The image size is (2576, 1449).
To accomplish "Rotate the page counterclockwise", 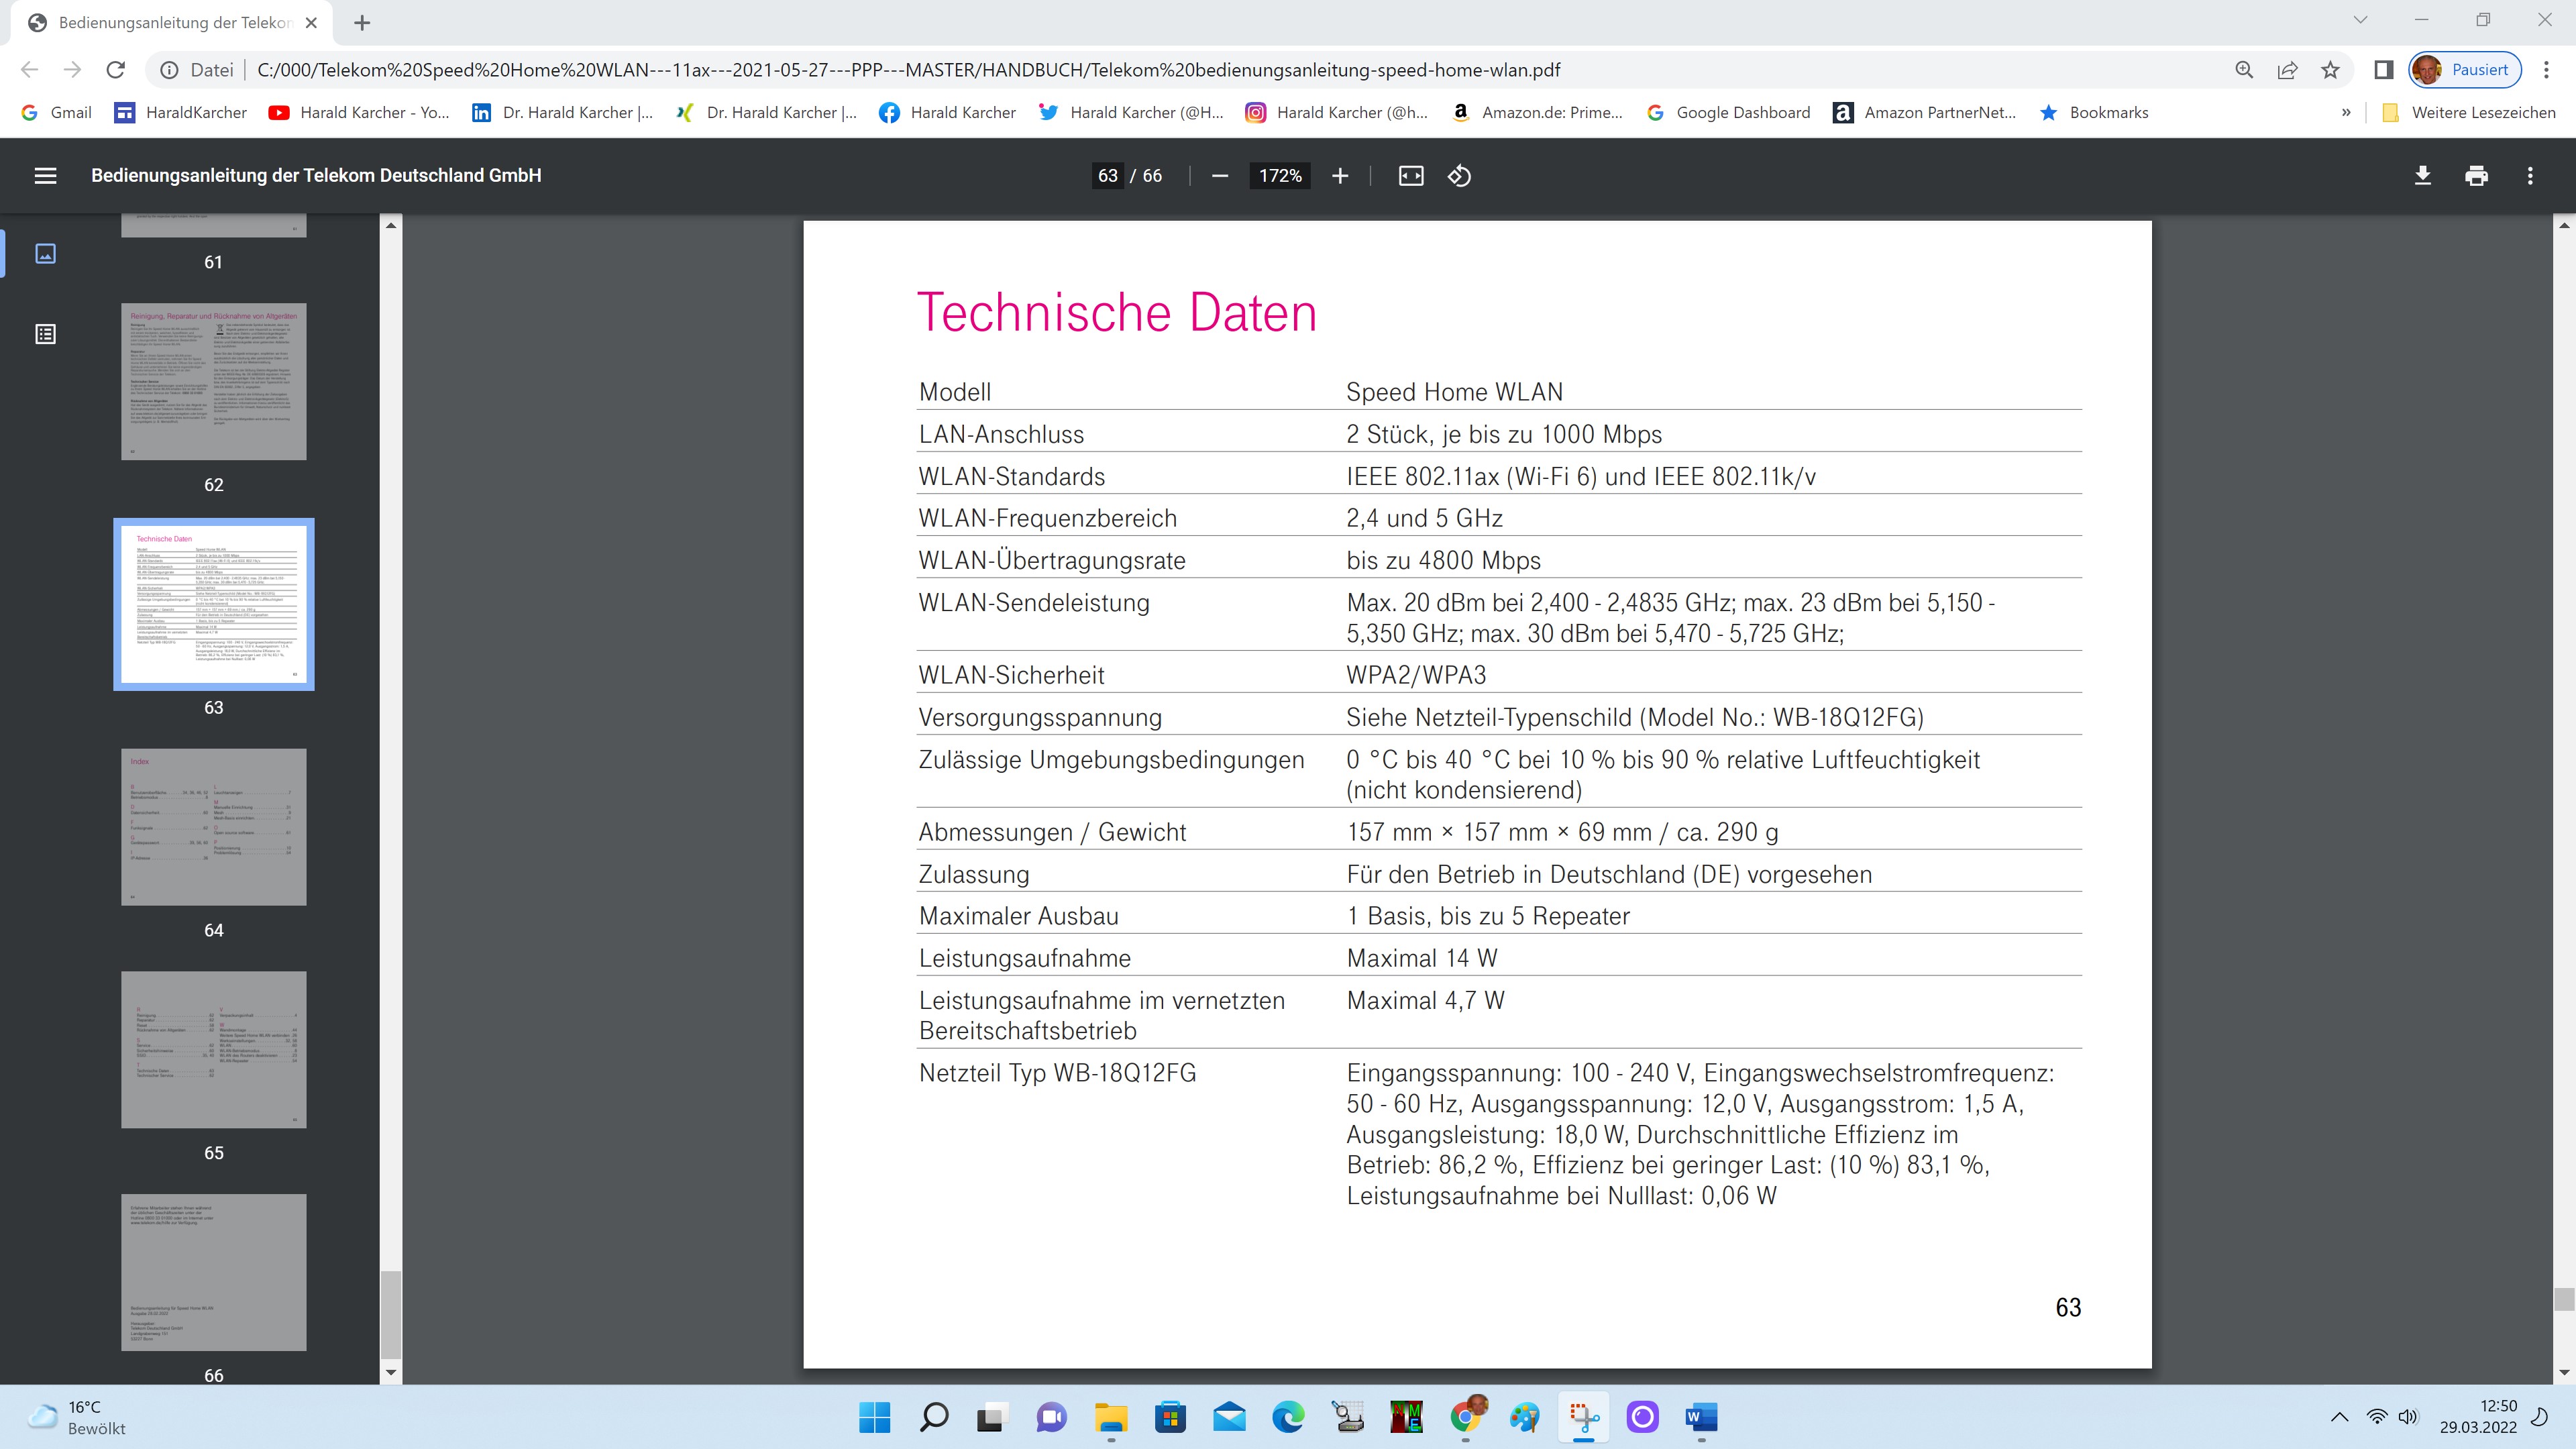I will click(1459, 176).
